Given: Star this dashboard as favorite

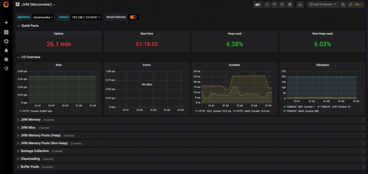Looking at the screenshot, I should pos(267,4).
